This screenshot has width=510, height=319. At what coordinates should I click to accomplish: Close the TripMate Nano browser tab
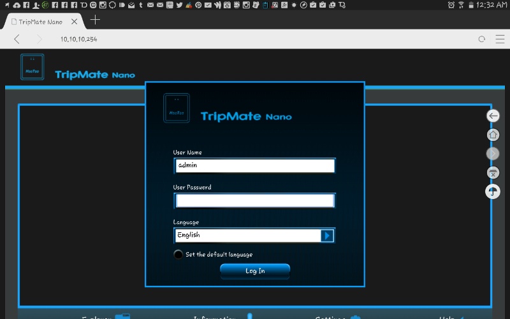point(74,22)
